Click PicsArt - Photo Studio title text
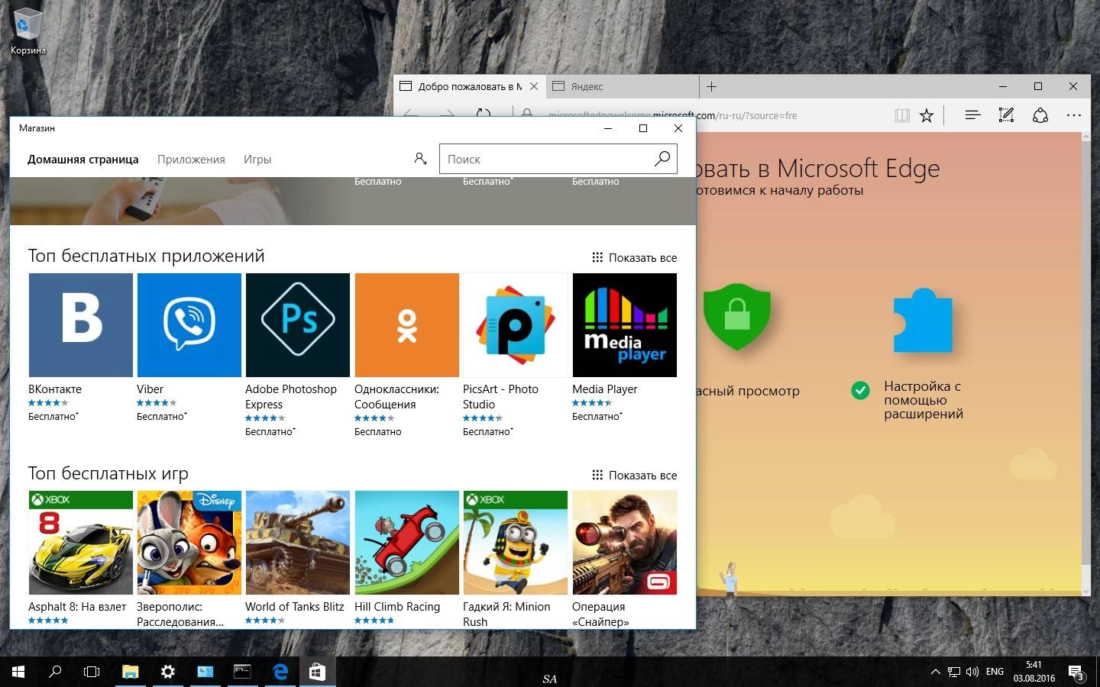 tap(500, 397)
